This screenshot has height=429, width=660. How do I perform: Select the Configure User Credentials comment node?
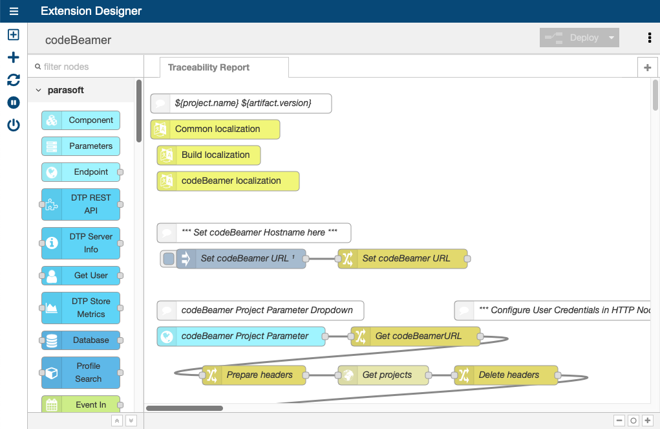tap(552, 311)
